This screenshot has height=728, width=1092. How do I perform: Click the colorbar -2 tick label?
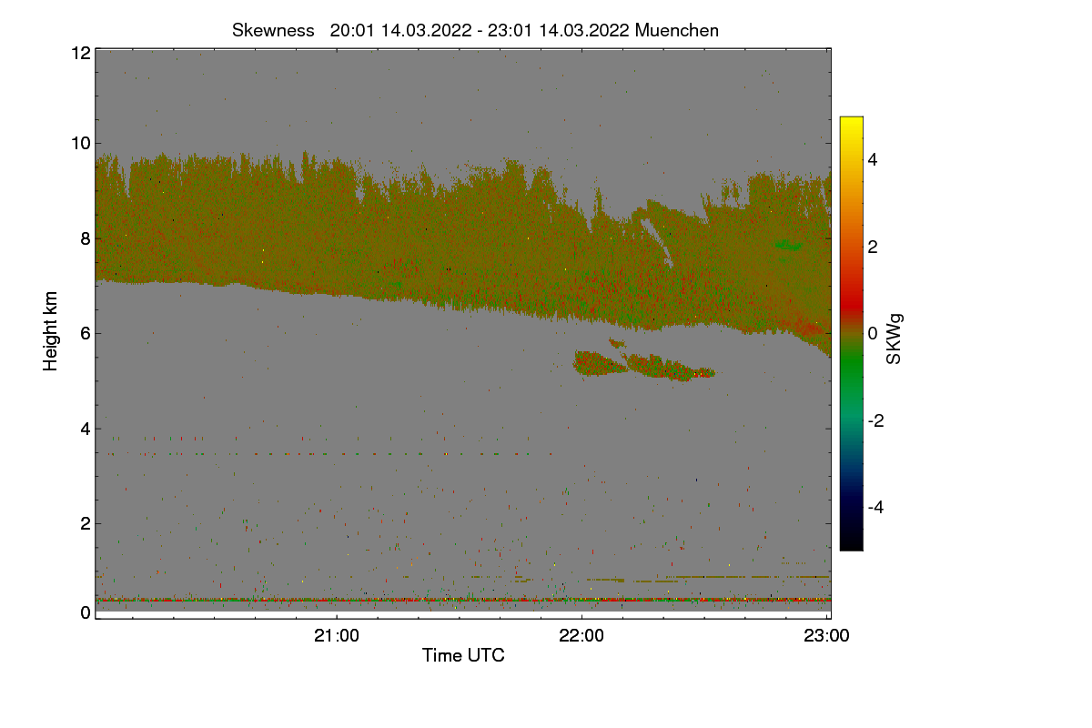874,420
